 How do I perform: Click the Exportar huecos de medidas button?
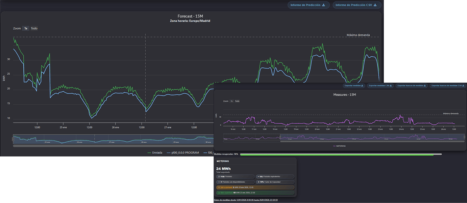pyautogui.click(x=412, y=86)
